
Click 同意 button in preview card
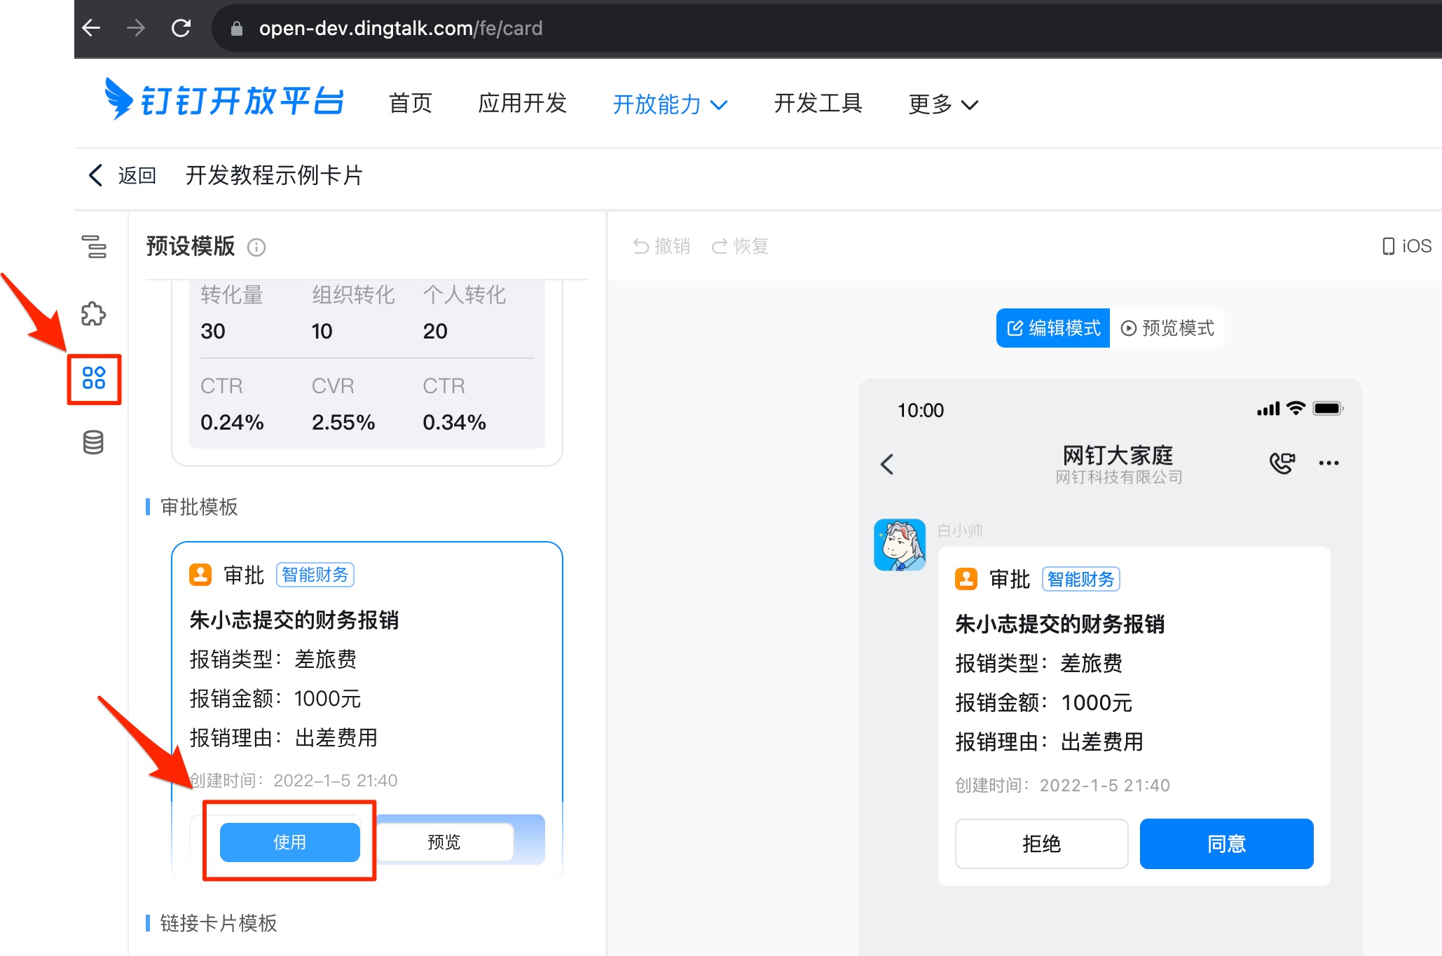(x=1227, y=844)
